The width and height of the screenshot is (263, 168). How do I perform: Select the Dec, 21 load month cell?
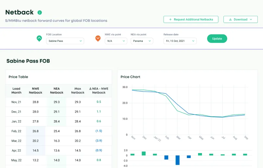tap(16, 112)
